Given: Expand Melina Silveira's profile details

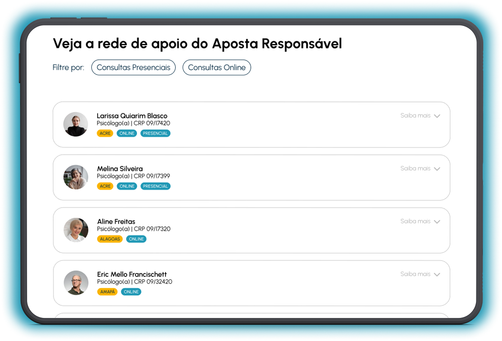Looking at the screenshot, I should (x=420, y=168).
